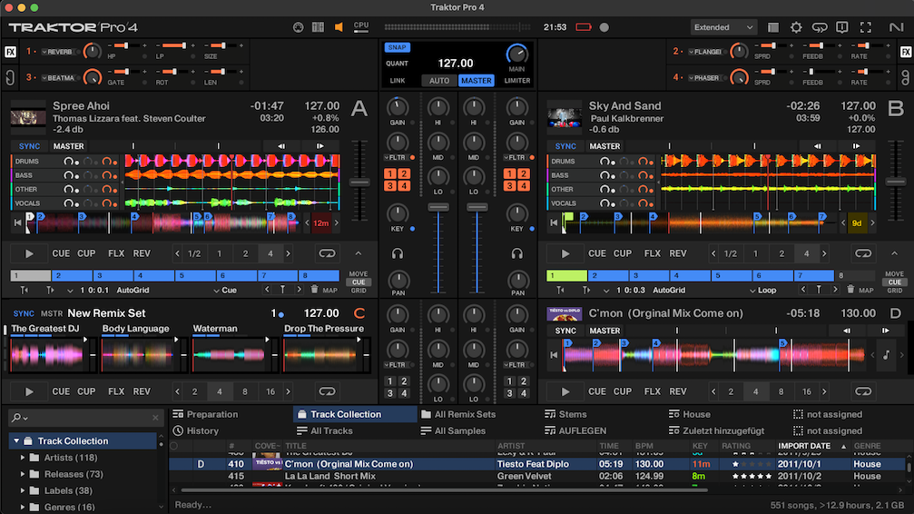Select La La Land Short Mix row
This screenshot has height=514, width=914.
click(536, 476)
